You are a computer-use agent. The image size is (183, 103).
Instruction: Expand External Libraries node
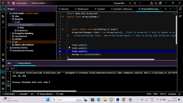tap(8, 48)
